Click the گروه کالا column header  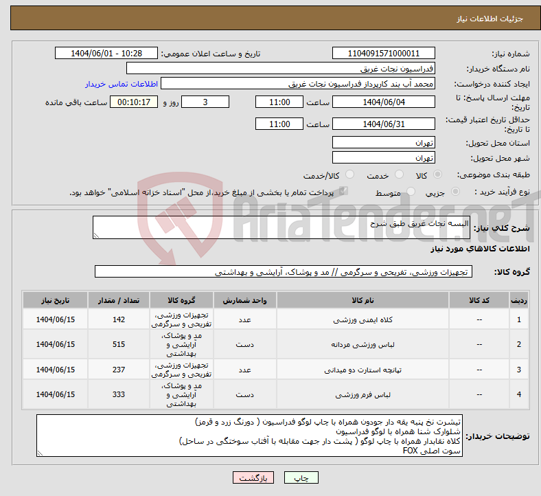[181, 300]
